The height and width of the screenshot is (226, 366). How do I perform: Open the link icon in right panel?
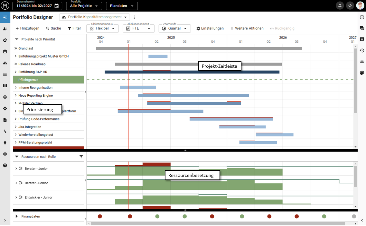[x=362, y=62]
